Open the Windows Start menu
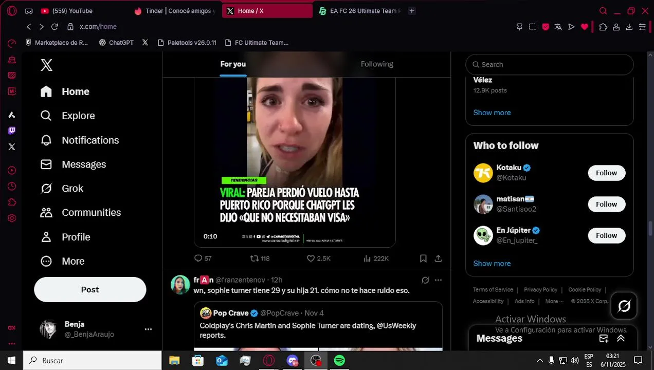 (11, 360)
